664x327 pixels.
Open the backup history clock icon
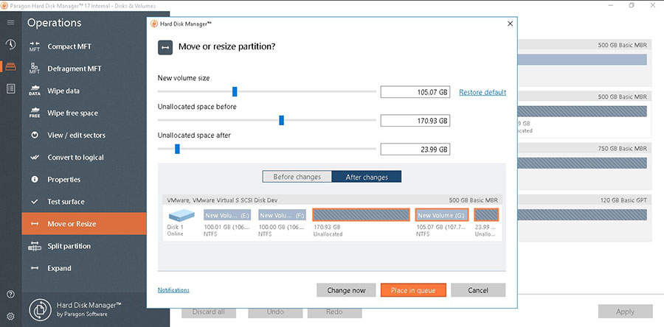(x=10, y=44)
